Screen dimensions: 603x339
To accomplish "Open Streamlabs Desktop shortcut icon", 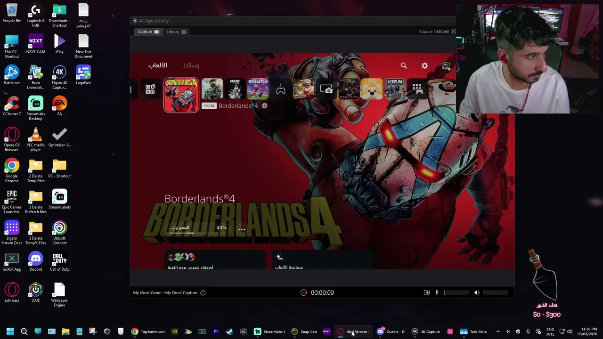I will pyautogui.click(x=35, y=109).
